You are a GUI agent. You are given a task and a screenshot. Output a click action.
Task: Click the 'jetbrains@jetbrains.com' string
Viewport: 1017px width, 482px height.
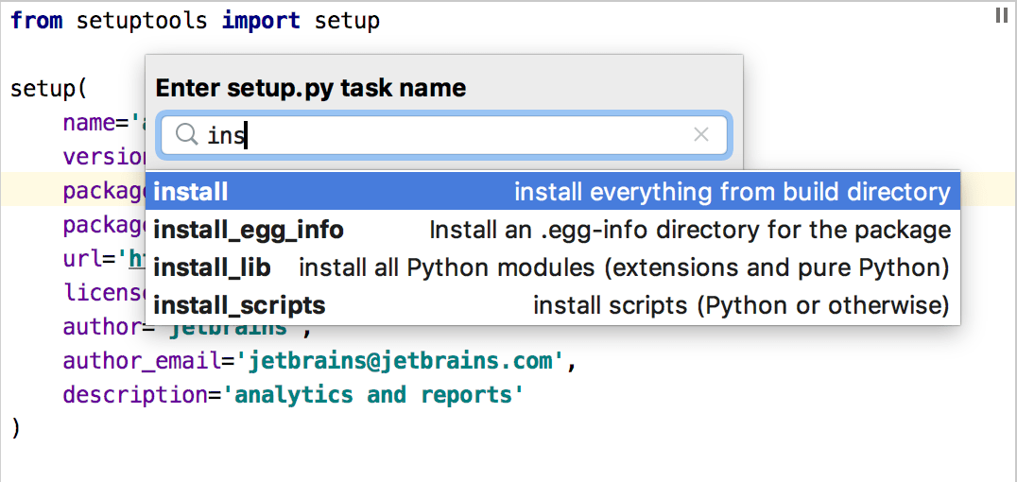[402, 361]
